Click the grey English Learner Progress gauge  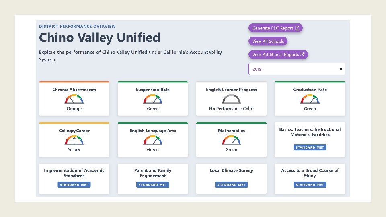click(231, 99)
